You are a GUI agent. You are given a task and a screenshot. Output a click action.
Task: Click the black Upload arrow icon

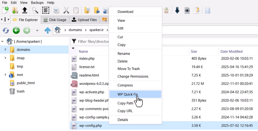point(25,10)
